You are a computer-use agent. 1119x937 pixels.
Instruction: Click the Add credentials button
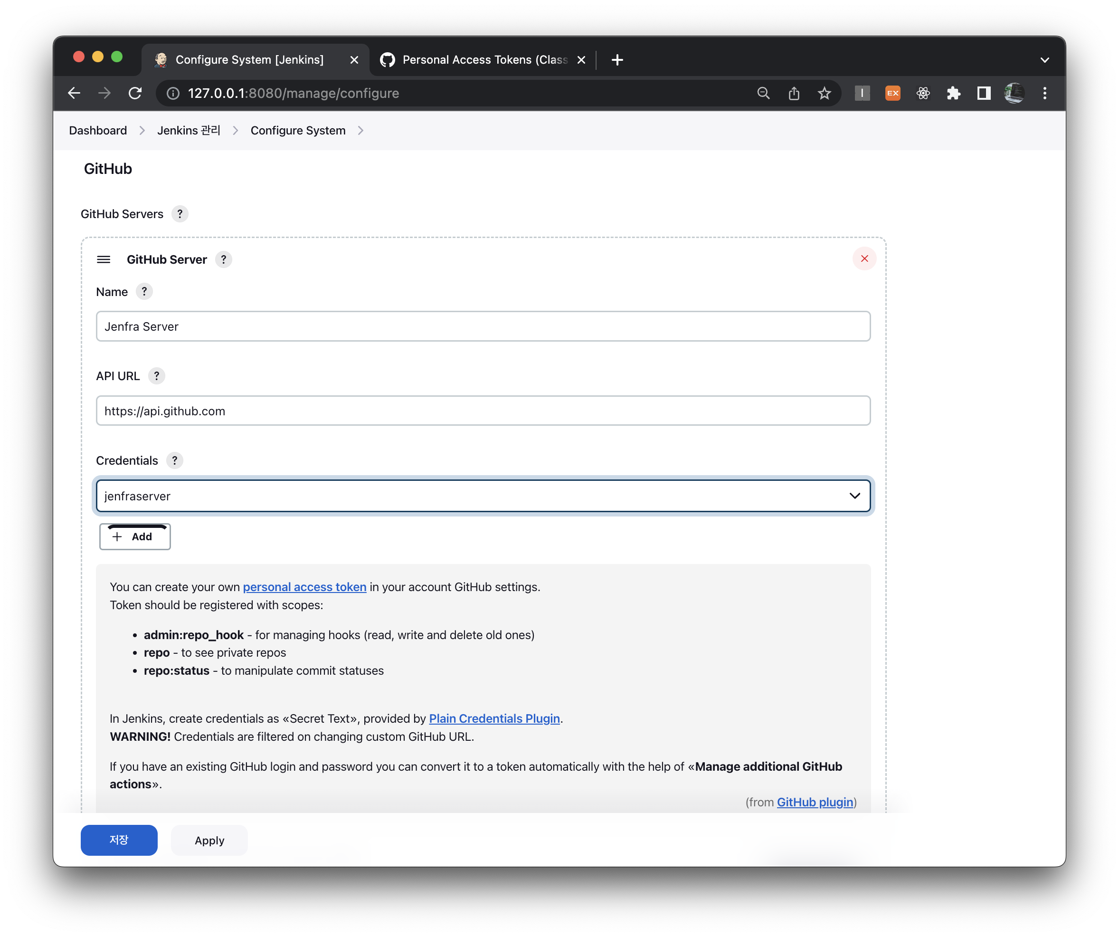point(135,537)
